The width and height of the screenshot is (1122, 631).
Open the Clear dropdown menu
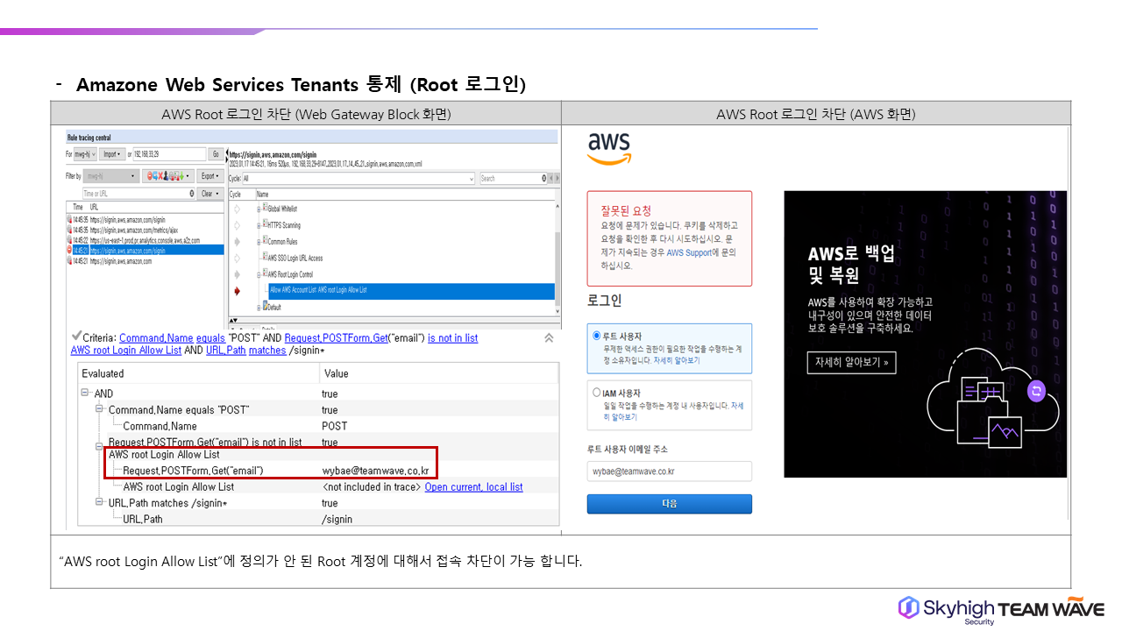(209, 194)
